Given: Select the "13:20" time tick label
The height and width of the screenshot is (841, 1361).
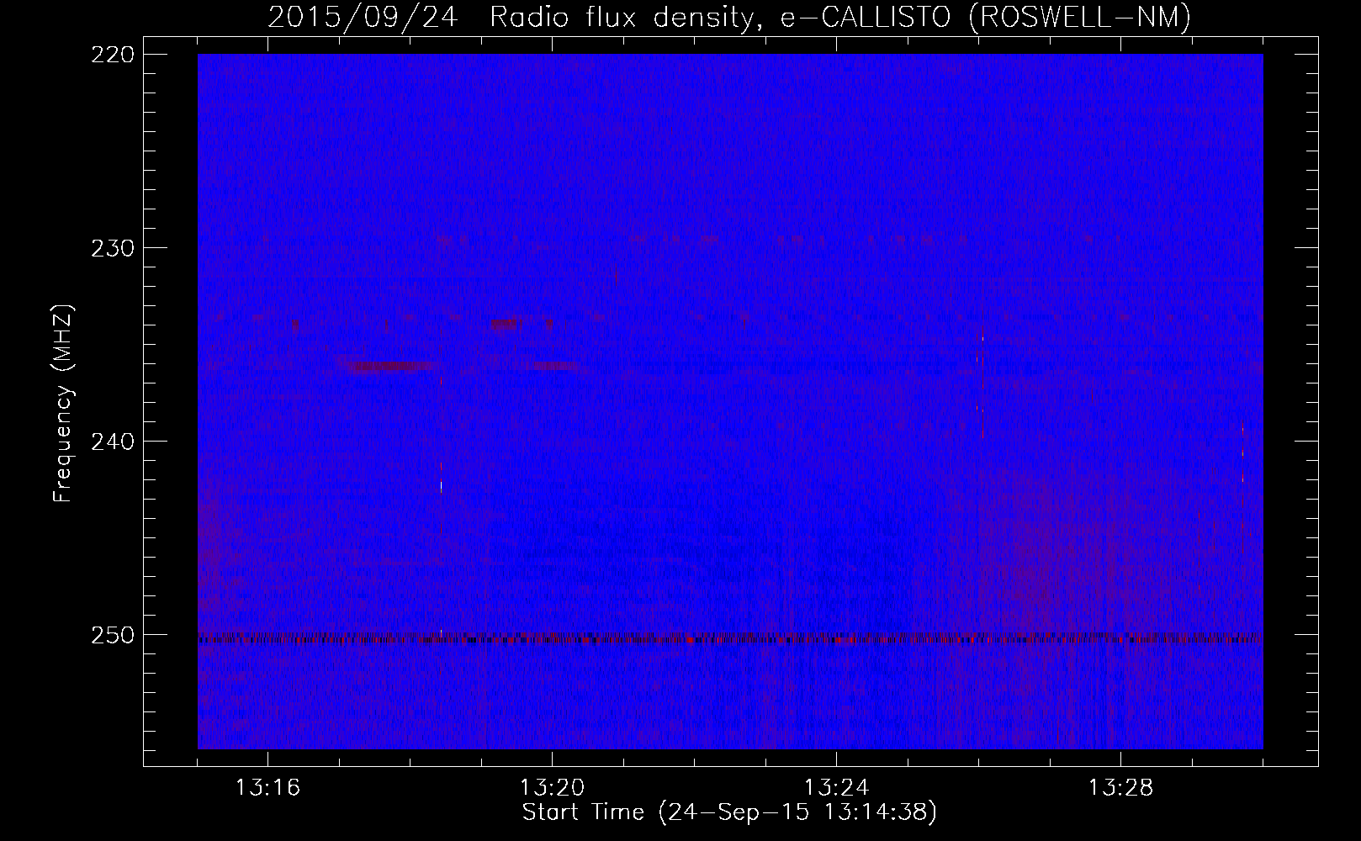Looking at the screenshot, I should tap(552, 788).
